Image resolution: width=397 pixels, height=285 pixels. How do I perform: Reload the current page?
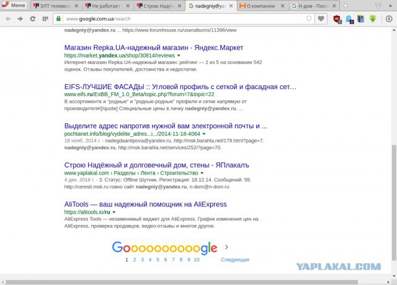tap(33, 19)
